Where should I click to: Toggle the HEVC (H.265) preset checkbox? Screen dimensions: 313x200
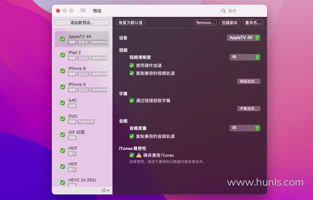click(x=63, y=182)
